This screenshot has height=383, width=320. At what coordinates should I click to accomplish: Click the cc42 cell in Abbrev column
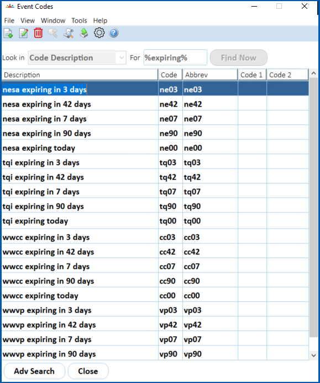click(211, 251)
